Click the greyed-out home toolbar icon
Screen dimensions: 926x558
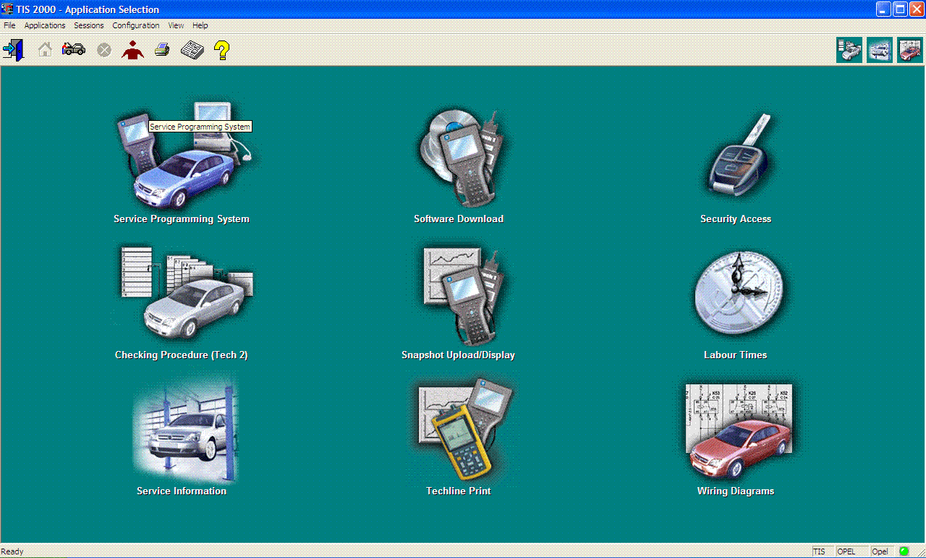(45, 50)
